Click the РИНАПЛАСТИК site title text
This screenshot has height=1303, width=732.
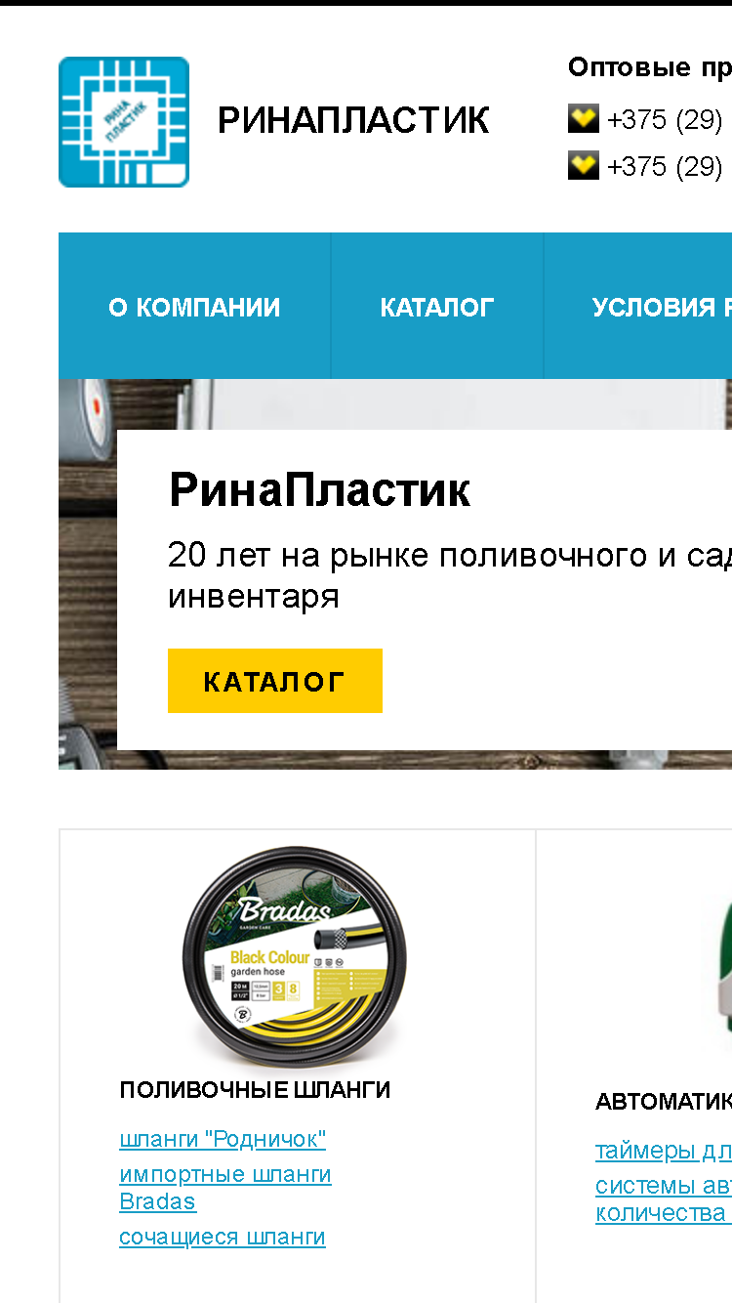point(353,120)
